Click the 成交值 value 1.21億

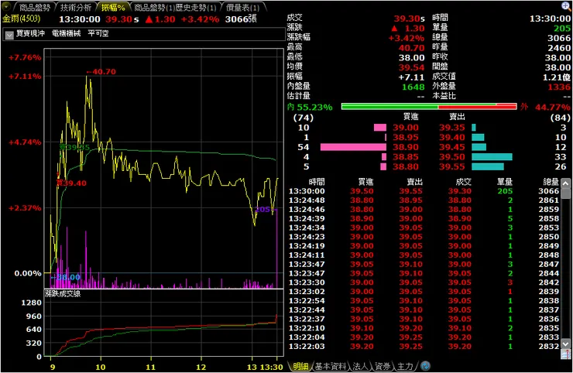557,77
